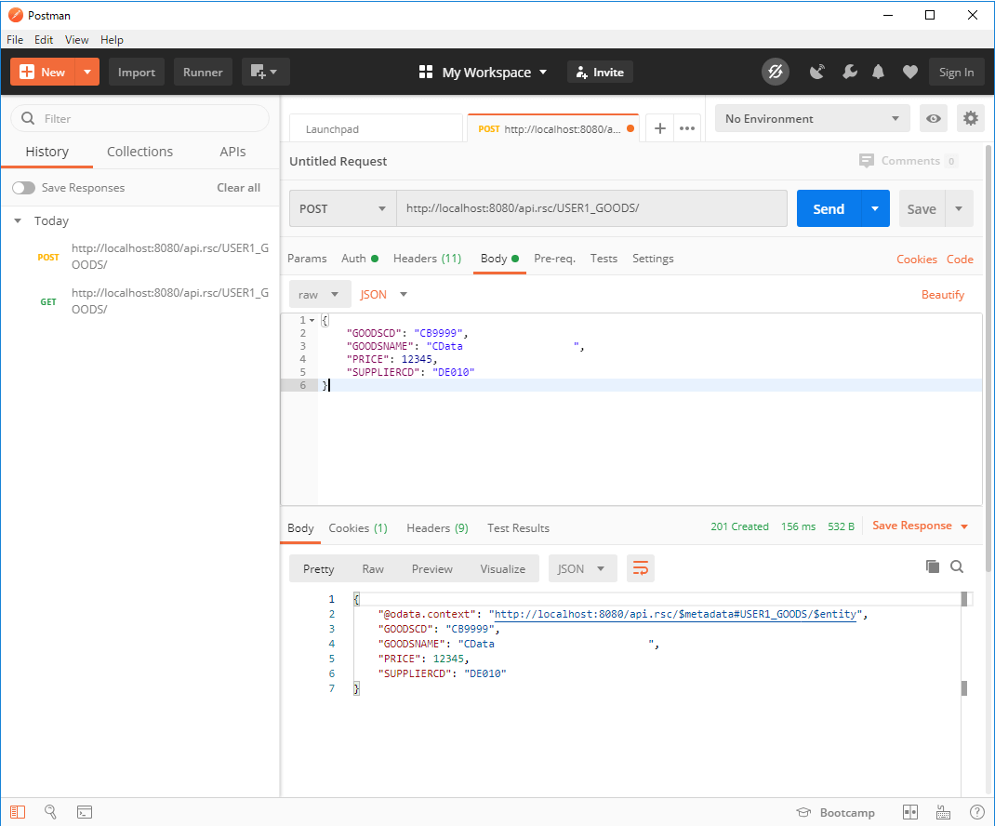Click the response body vertical scrollbar
The height and width of the screenshot is (826, 995).
click(x=964, y=688)
